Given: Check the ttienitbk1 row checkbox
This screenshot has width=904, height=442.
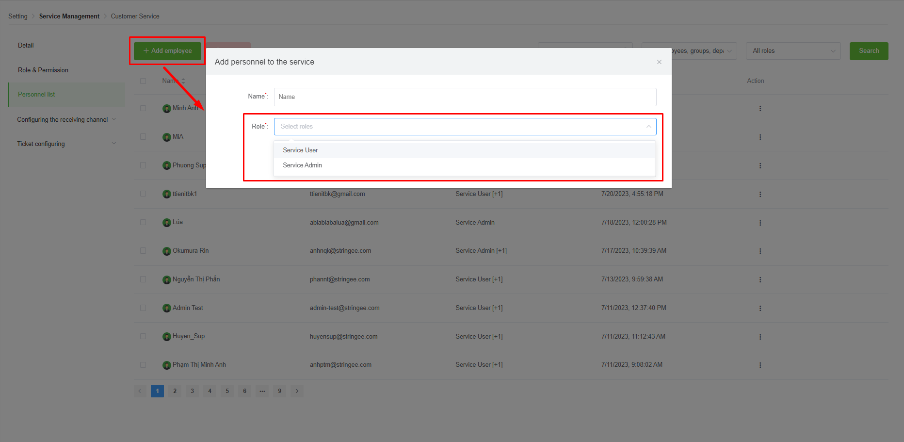Looking at the screenshot, I should [x=143, y=194].
